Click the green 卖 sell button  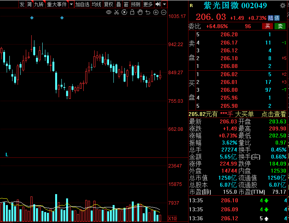(280, 26)
